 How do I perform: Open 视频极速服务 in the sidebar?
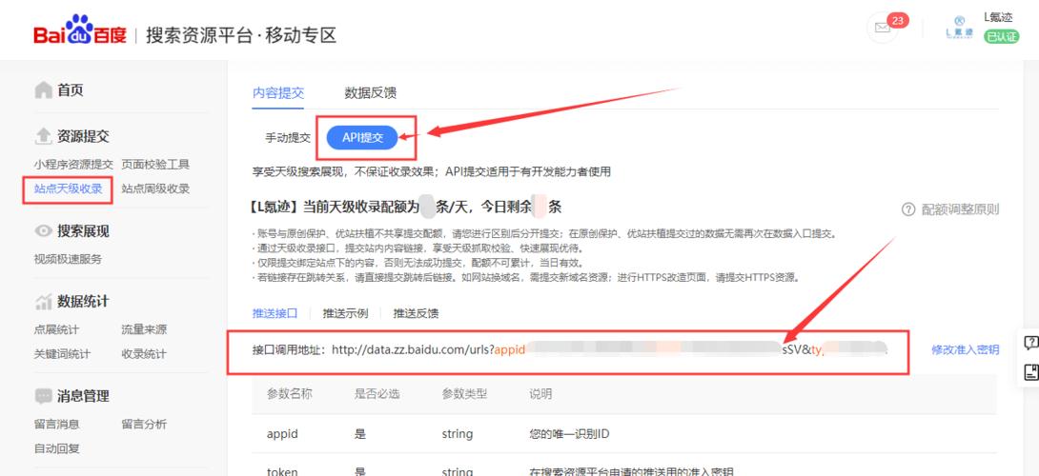pos(69,259)
